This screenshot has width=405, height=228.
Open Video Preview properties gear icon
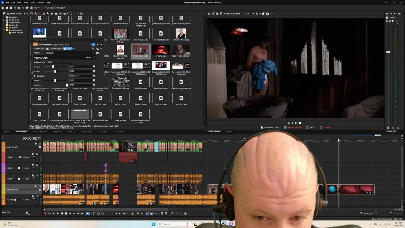[x=209, y=14]
